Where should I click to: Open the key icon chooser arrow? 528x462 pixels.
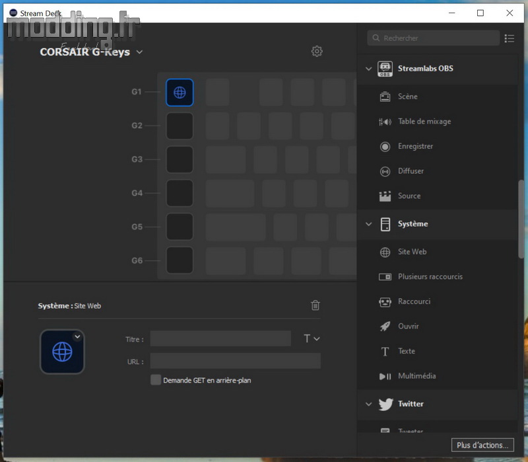[x=77, y=336]
